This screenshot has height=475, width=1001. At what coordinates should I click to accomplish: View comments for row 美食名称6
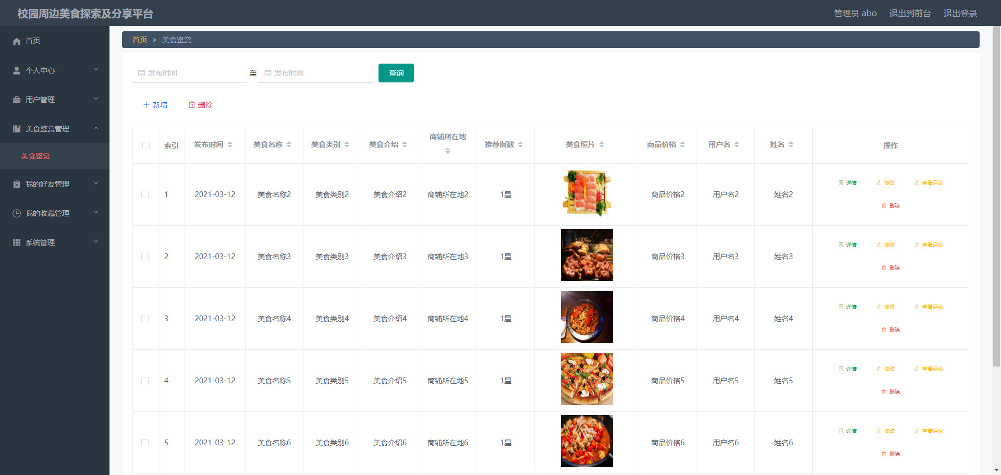click(x=929, y=431)
